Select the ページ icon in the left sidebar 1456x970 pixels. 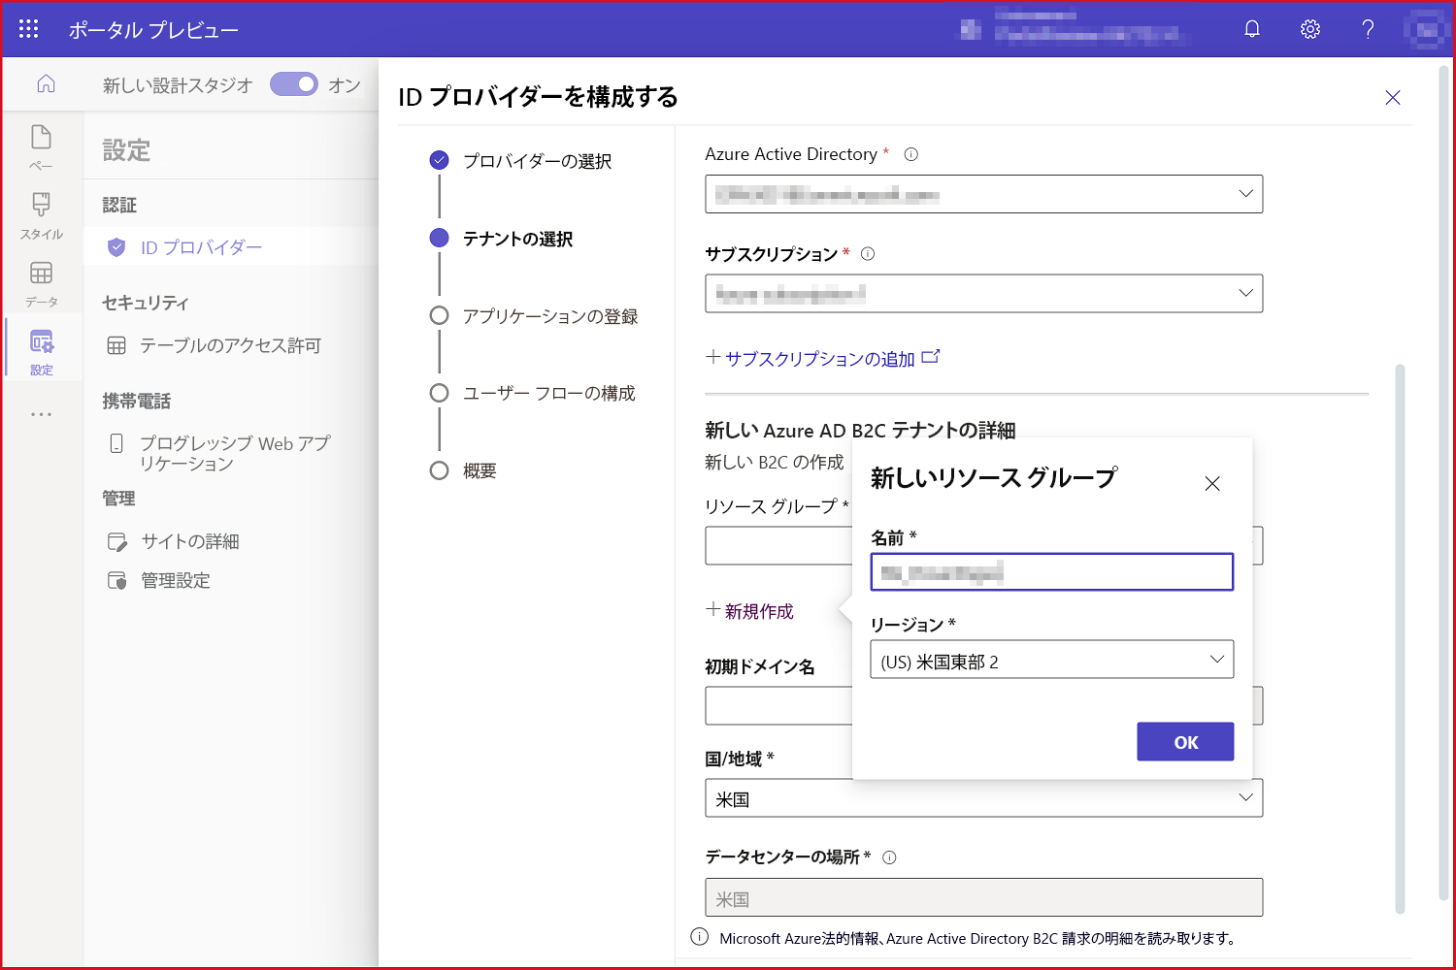41,145
